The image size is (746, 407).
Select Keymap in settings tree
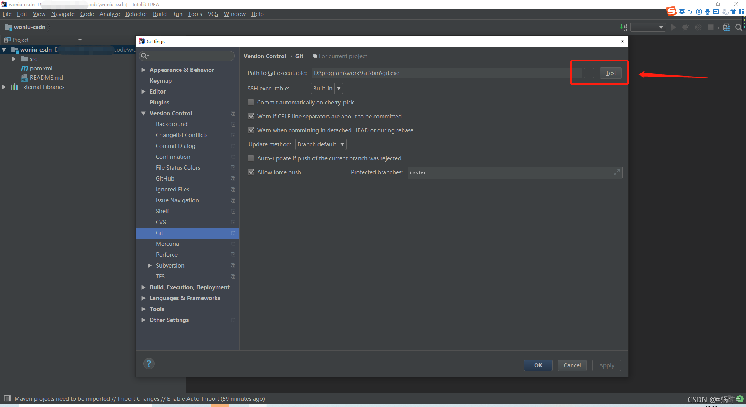point(160,81)
